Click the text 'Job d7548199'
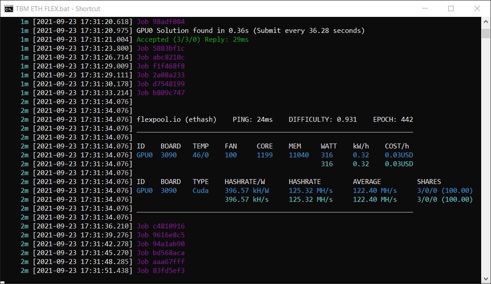491x284 pixels. (x=161, y=84)
